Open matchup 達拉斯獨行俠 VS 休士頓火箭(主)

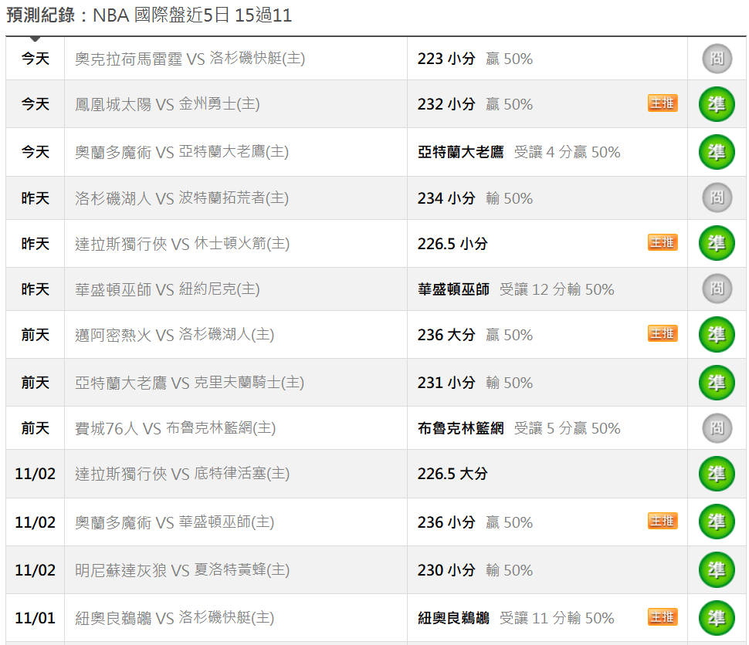182,244
